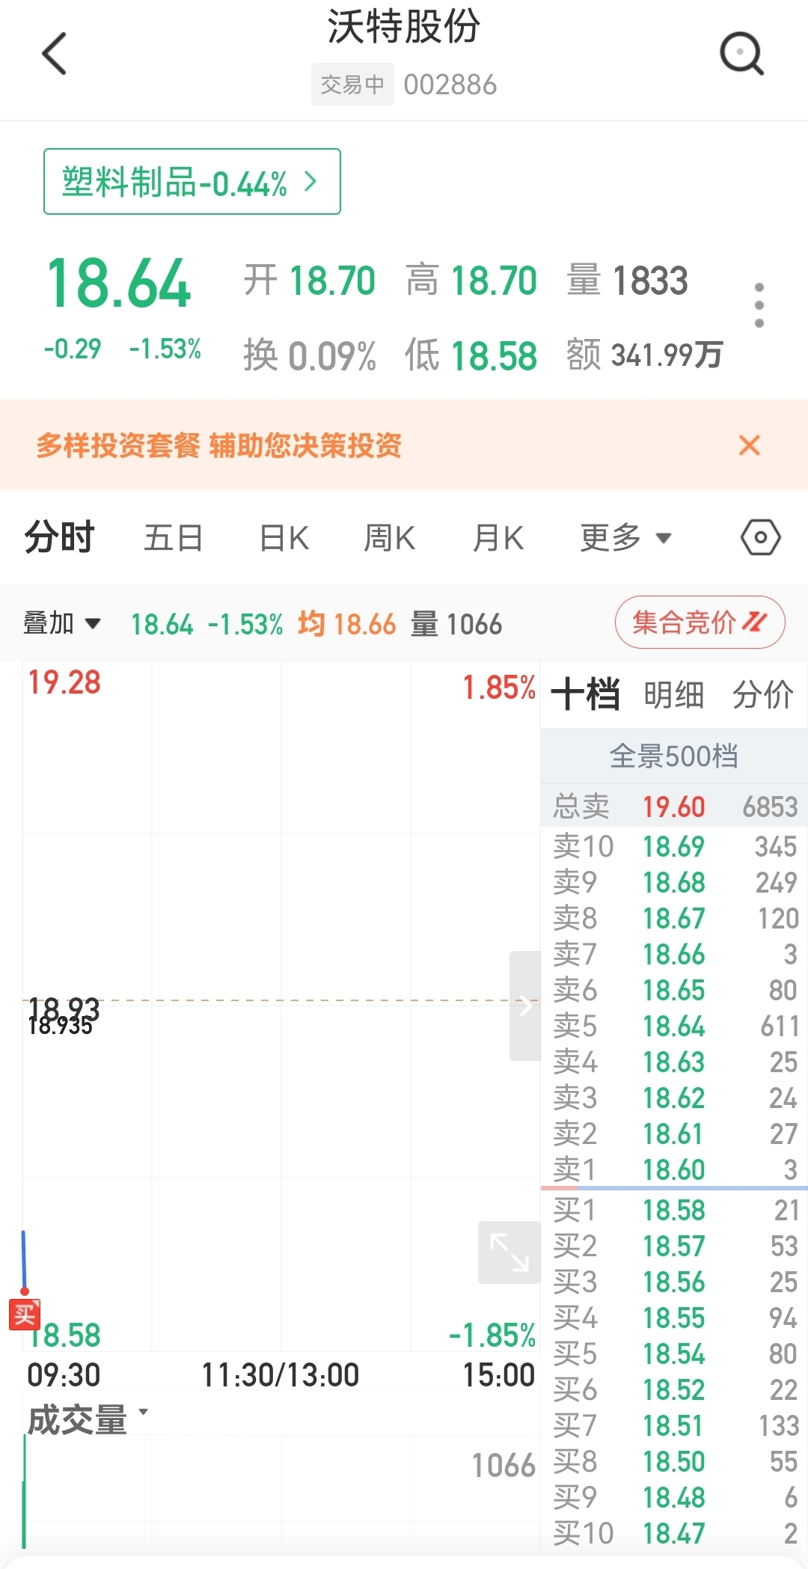The image size is (808, 1569).
Task: Select the 卖4 18.63 ask row
Action: 674,1062
